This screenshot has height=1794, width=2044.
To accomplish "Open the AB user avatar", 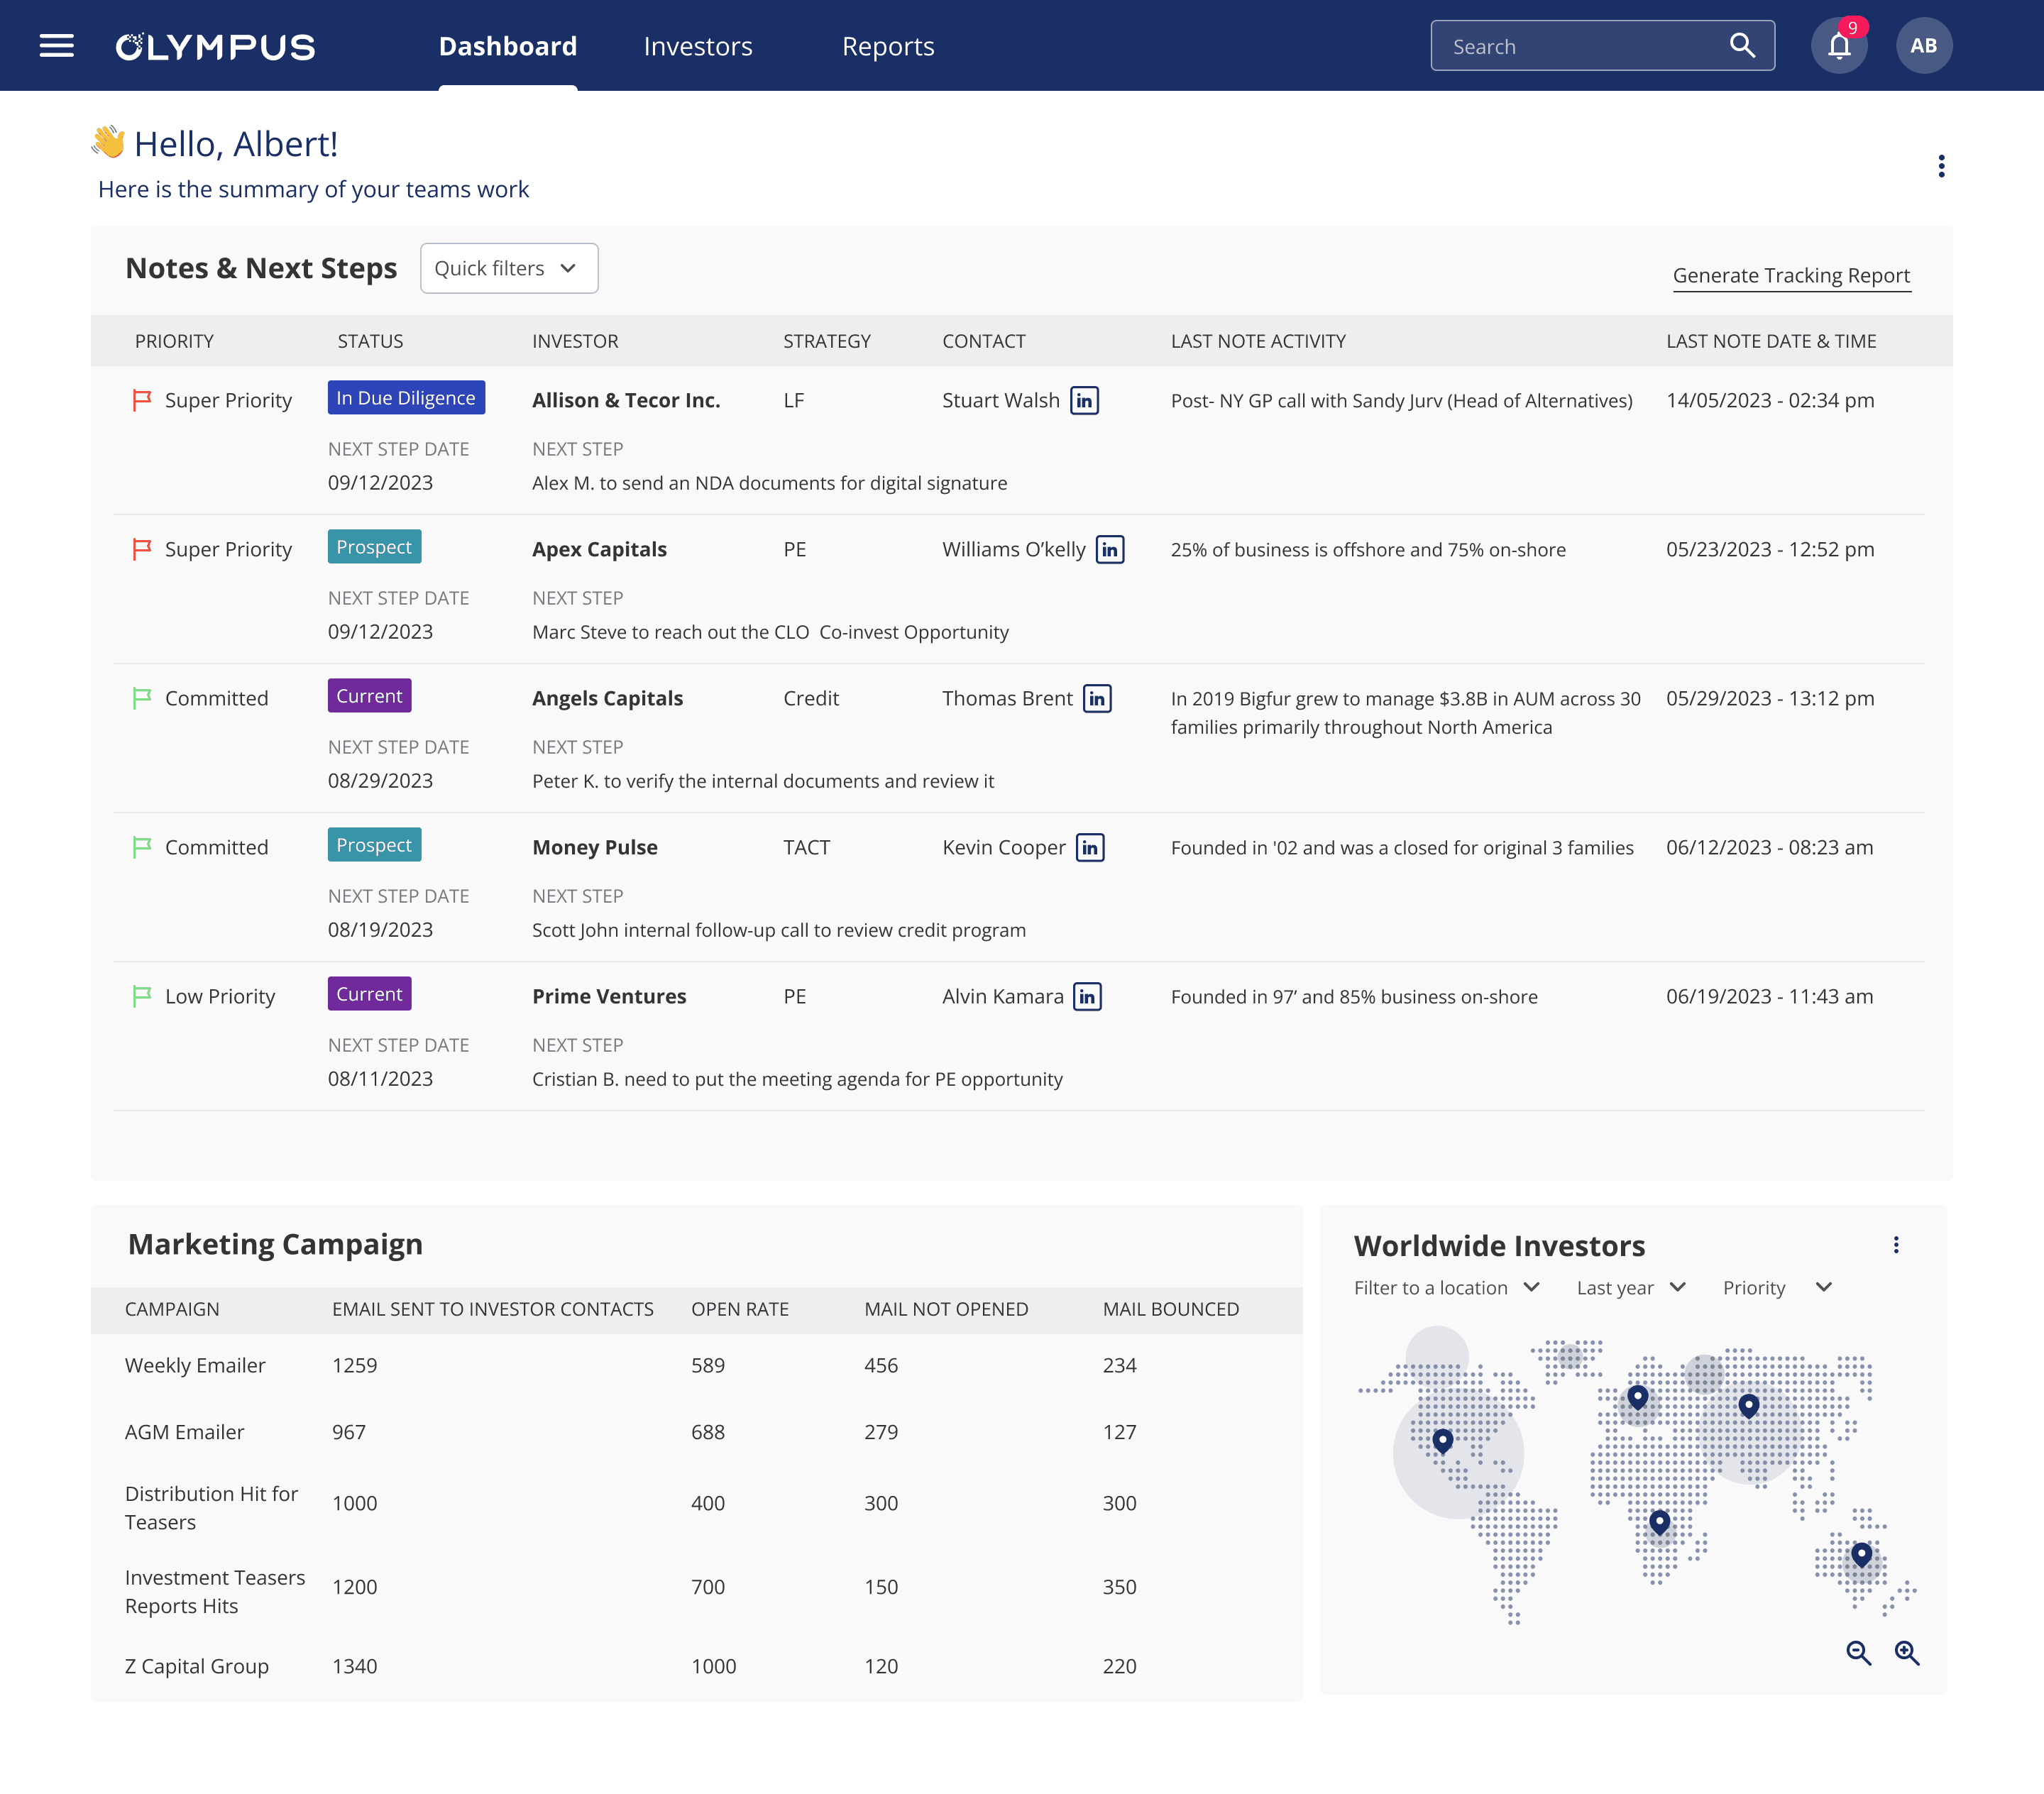I will pyautogui.click(x=1923, y=46).
